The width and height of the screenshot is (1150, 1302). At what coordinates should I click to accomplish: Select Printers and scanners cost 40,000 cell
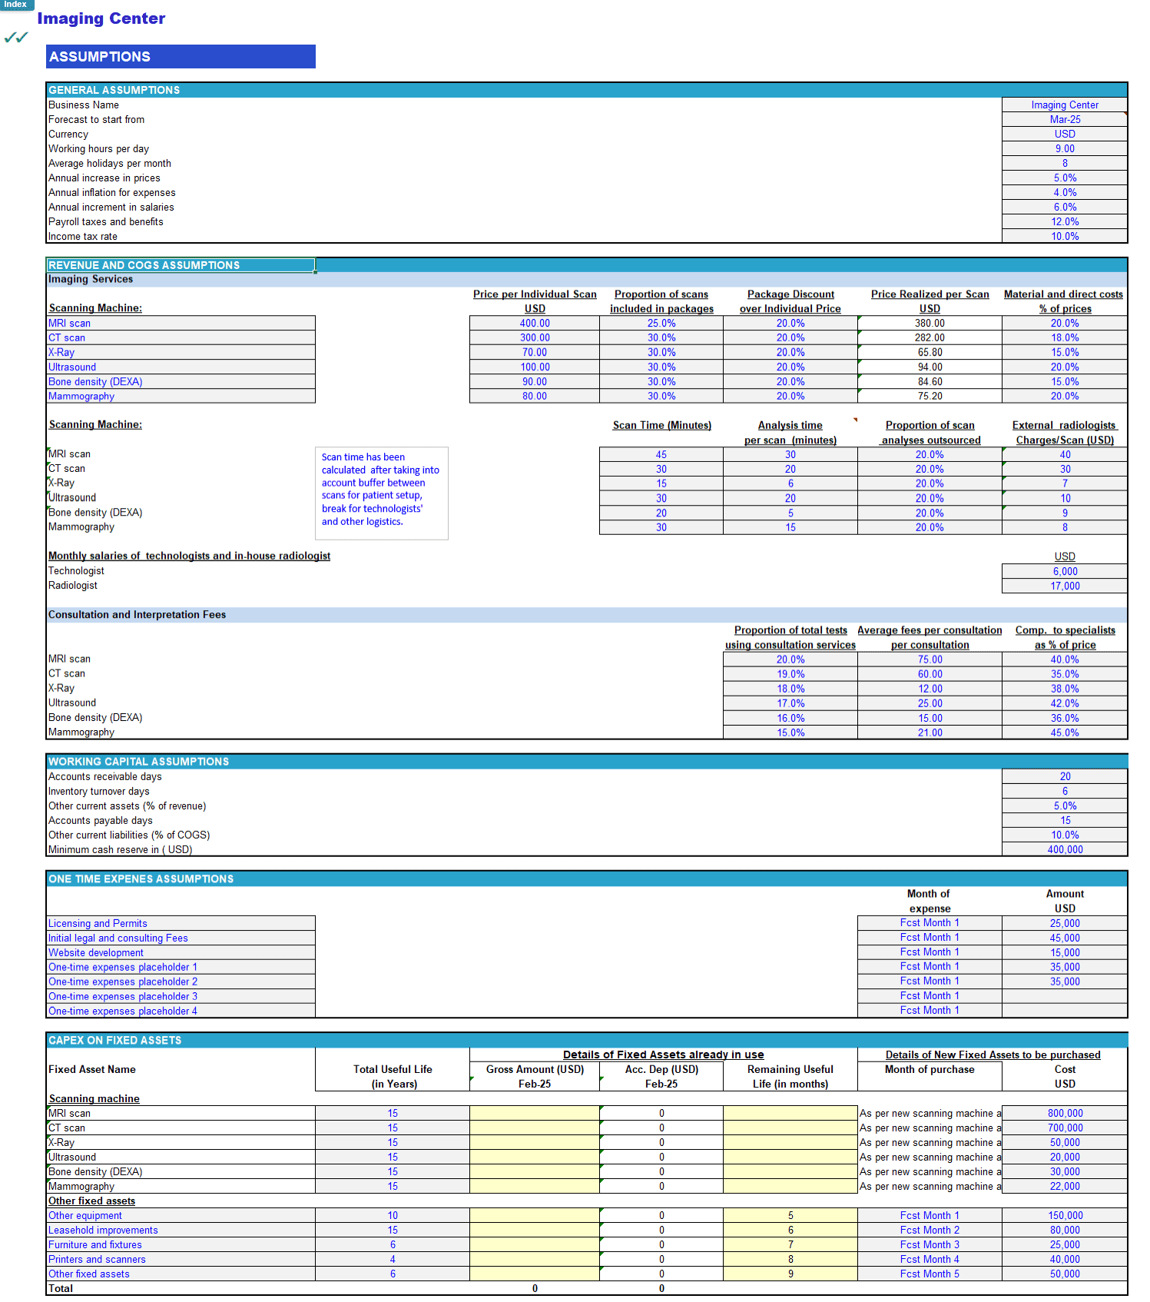tap(1064, 1260)
